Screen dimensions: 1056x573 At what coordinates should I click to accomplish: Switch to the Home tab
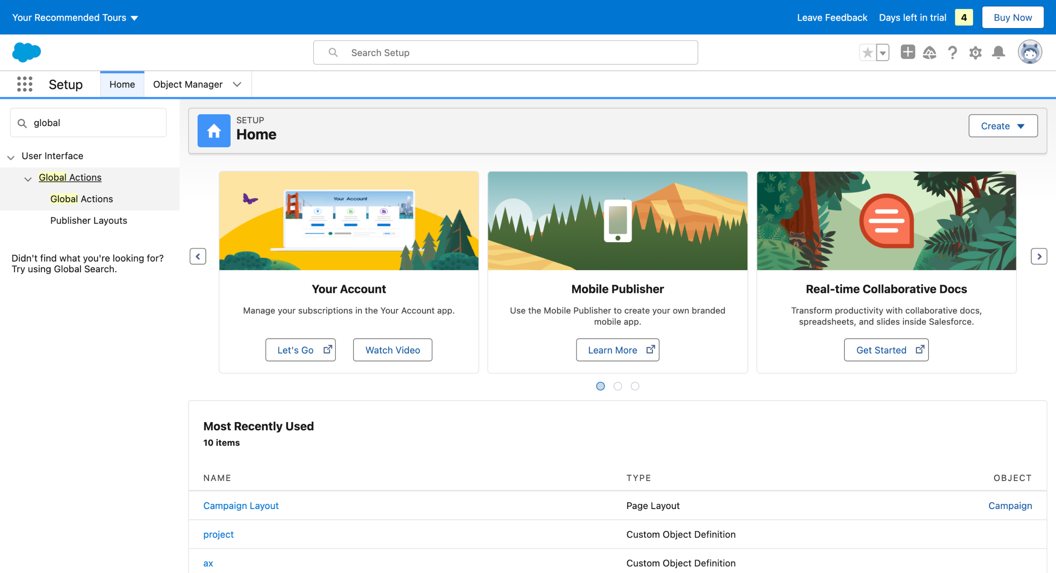(x=122, y=84)
